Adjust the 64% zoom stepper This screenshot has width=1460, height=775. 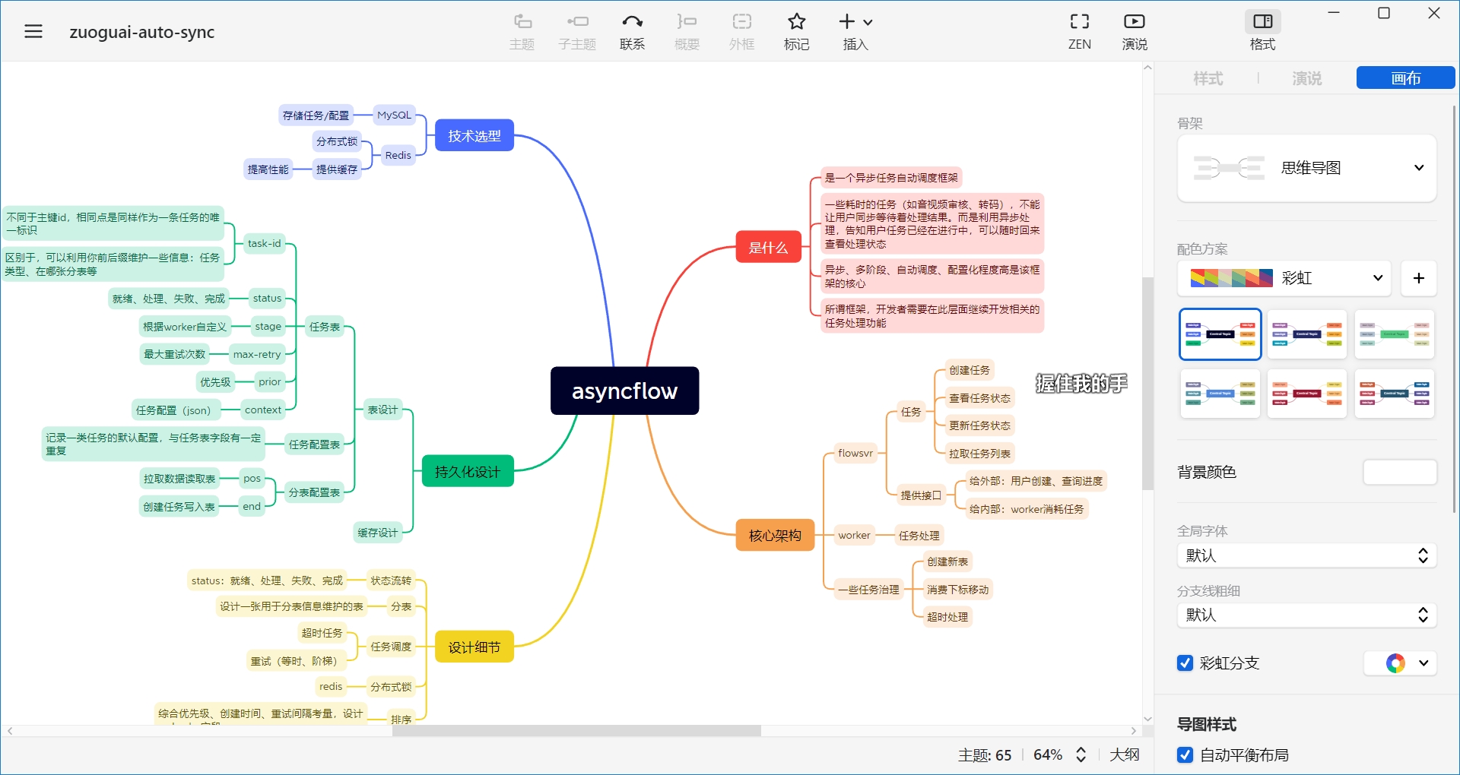tap(1081, 754)
